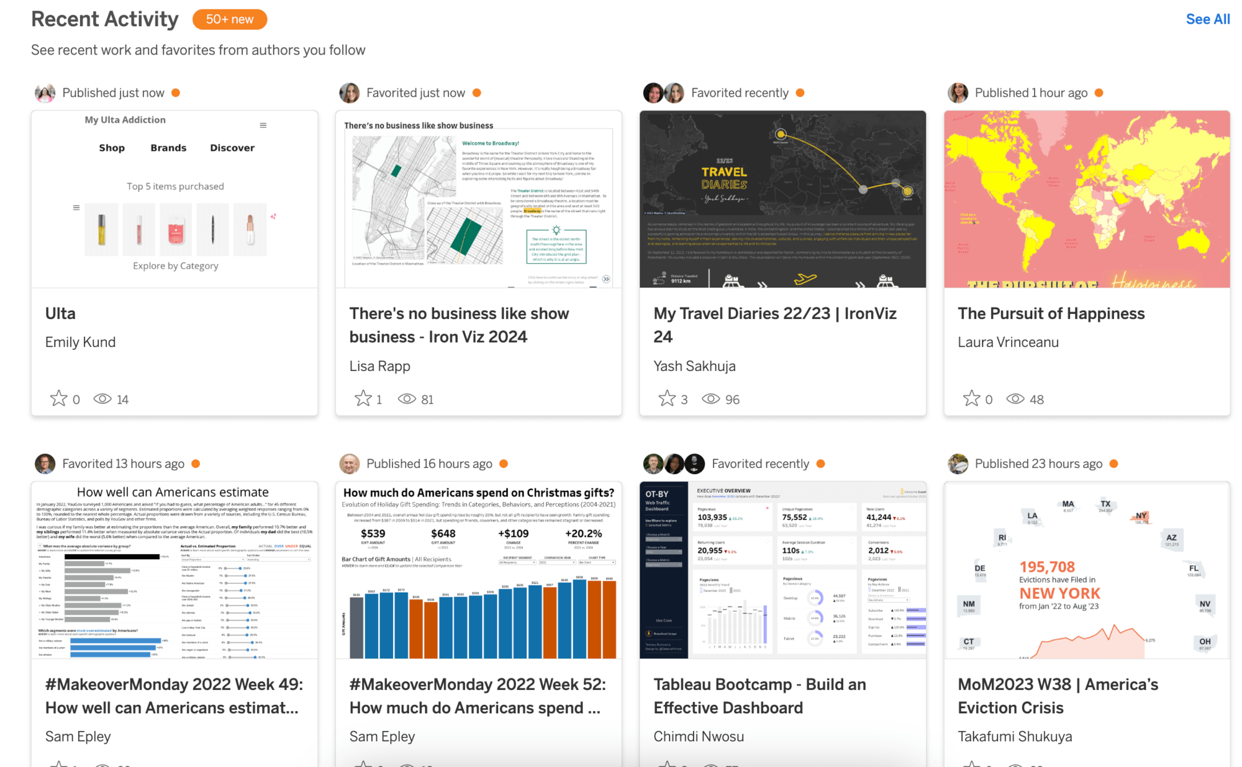1242x767 pixels.
Task: Click Yash Sakhuja's profile avatar
Action: 652,92
